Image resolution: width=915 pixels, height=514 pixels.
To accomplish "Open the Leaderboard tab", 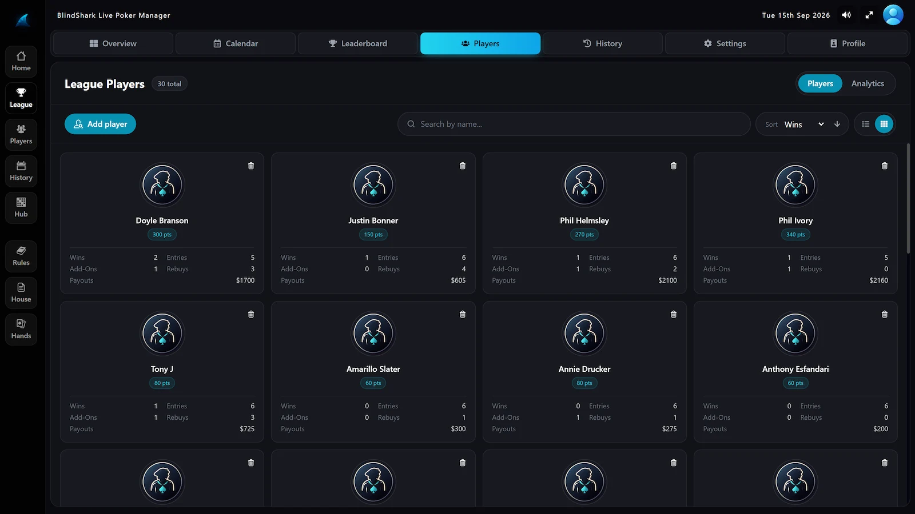I will pos(358,43).
